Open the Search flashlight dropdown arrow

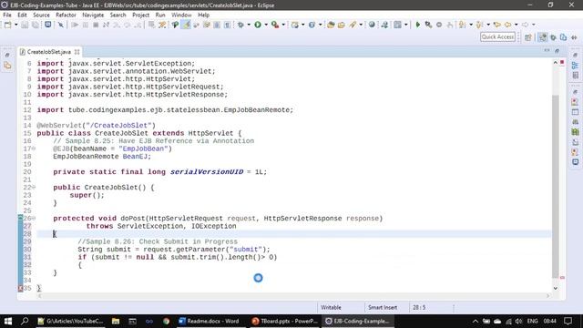pyautogui.click(x=361, y=25)
